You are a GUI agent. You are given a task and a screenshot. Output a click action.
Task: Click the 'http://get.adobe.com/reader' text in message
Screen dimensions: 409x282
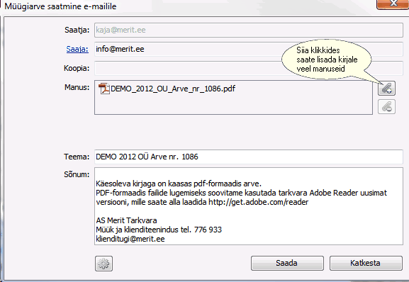tap(259, 202)
